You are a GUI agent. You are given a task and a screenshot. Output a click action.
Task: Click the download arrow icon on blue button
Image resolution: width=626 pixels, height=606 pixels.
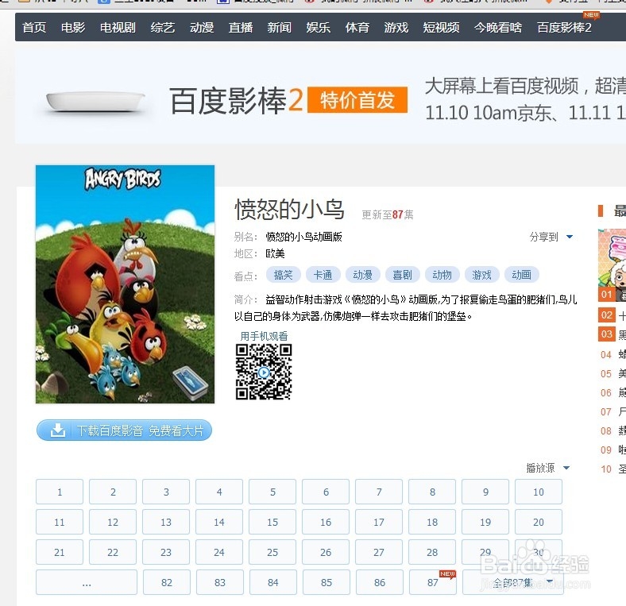pyautogui.click(x=58, y=430)
